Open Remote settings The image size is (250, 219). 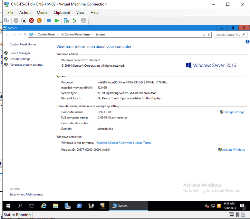[x=20, y=59]
